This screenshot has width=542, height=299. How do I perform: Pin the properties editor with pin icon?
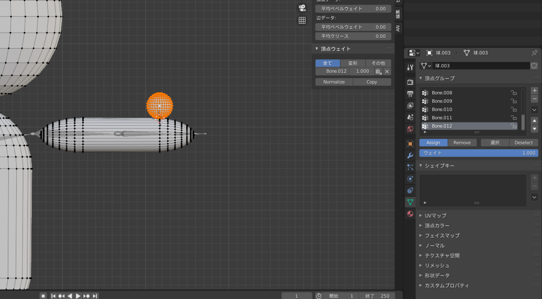(534, 53)
